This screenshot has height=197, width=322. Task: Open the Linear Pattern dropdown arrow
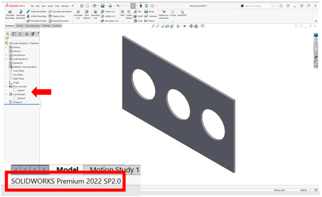pyautogui.click(x=129, y=21)
